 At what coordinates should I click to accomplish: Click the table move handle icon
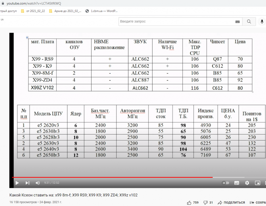tap(27, 37)
